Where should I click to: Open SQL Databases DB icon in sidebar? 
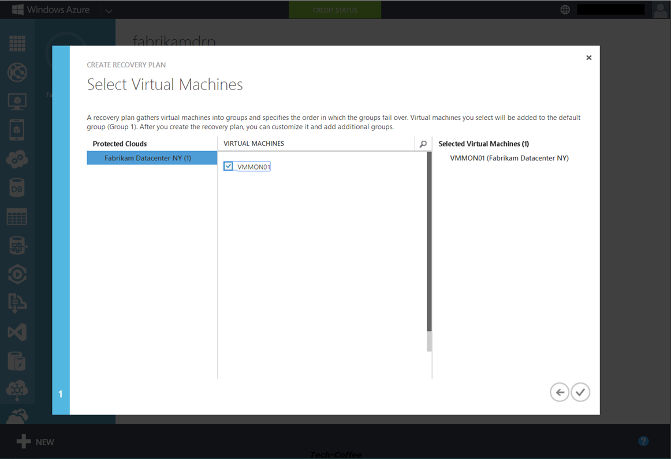click(17, 188)
